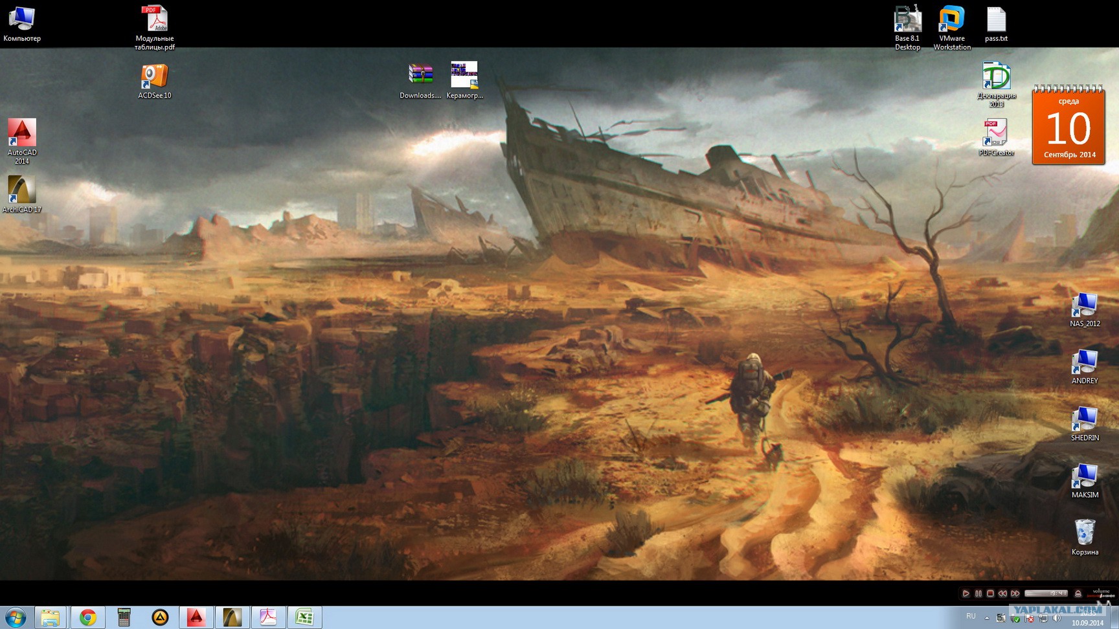Open the taskbar clock showing 10.09.2014

click(x=1087, y=618)
